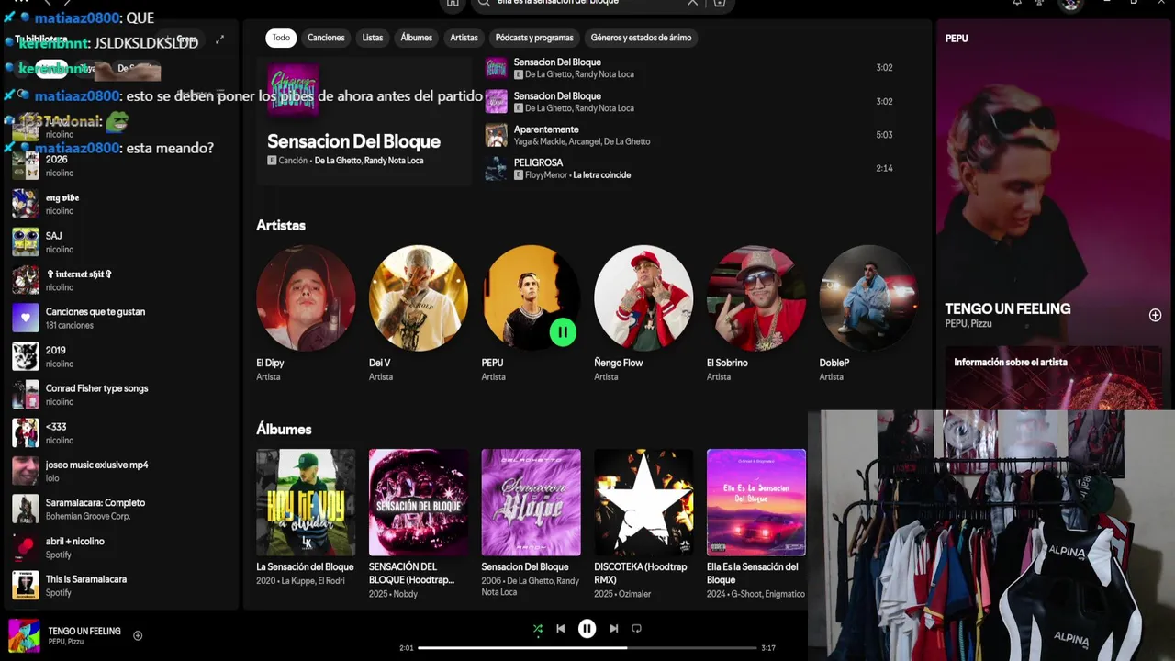Open the PEPU artist name link
1175x661 pixels.
point(492,363)
